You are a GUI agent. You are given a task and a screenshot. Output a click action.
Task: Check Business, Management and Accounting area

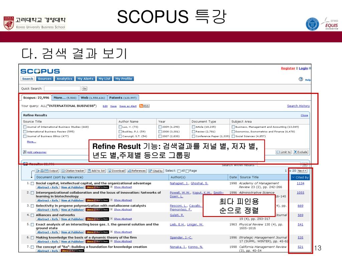click(233, 127)
